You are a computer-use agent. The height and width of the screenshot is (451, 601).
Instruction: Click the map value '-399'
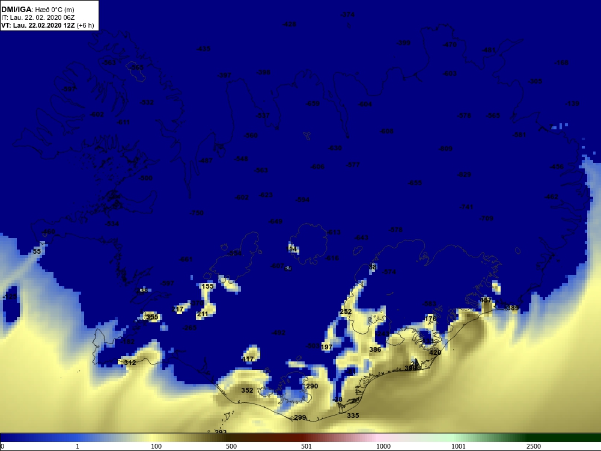pyautogui.click(x=403, y=43)
